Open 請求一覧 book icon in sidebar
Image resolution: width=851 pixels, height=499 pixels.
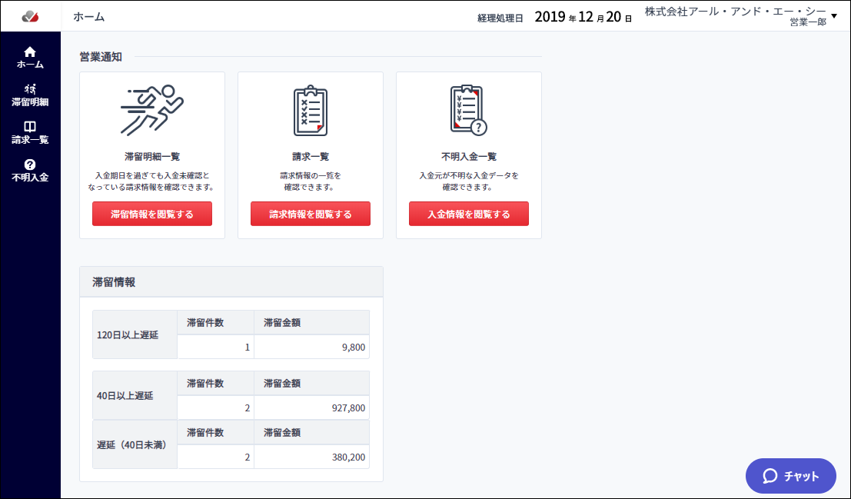(x=30, y=127)
